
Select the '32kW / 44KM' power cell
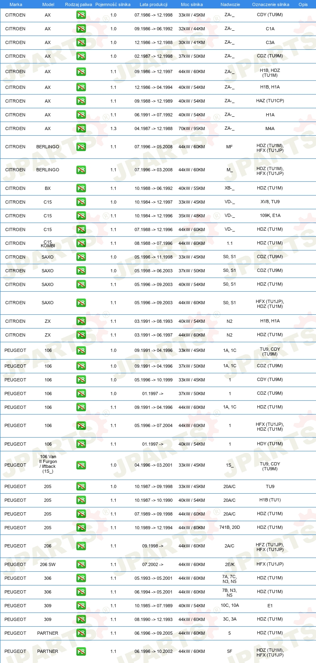point(192,29)
